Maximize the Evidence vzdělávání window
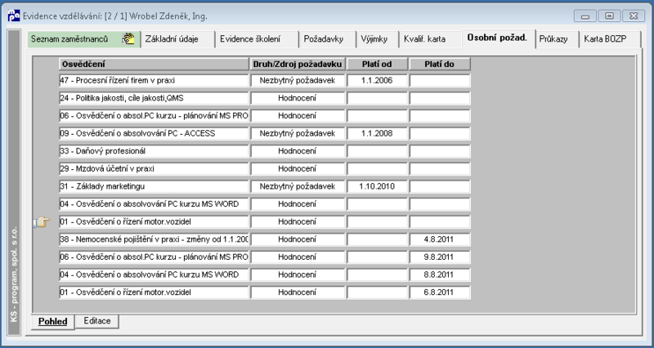This screenshot has width=654, height=348. tap(609, 16)
